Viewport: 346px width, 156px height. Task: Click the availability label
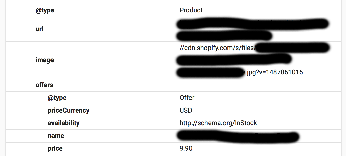[x=64, y=123]
